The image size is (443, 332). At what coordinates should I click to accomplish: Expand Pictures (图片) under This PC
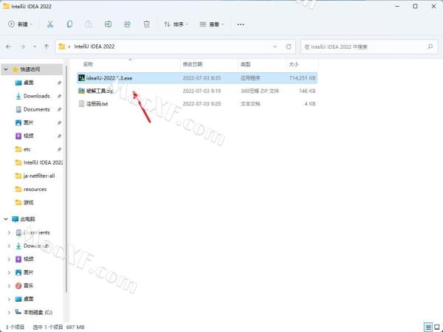pos(9,272)
